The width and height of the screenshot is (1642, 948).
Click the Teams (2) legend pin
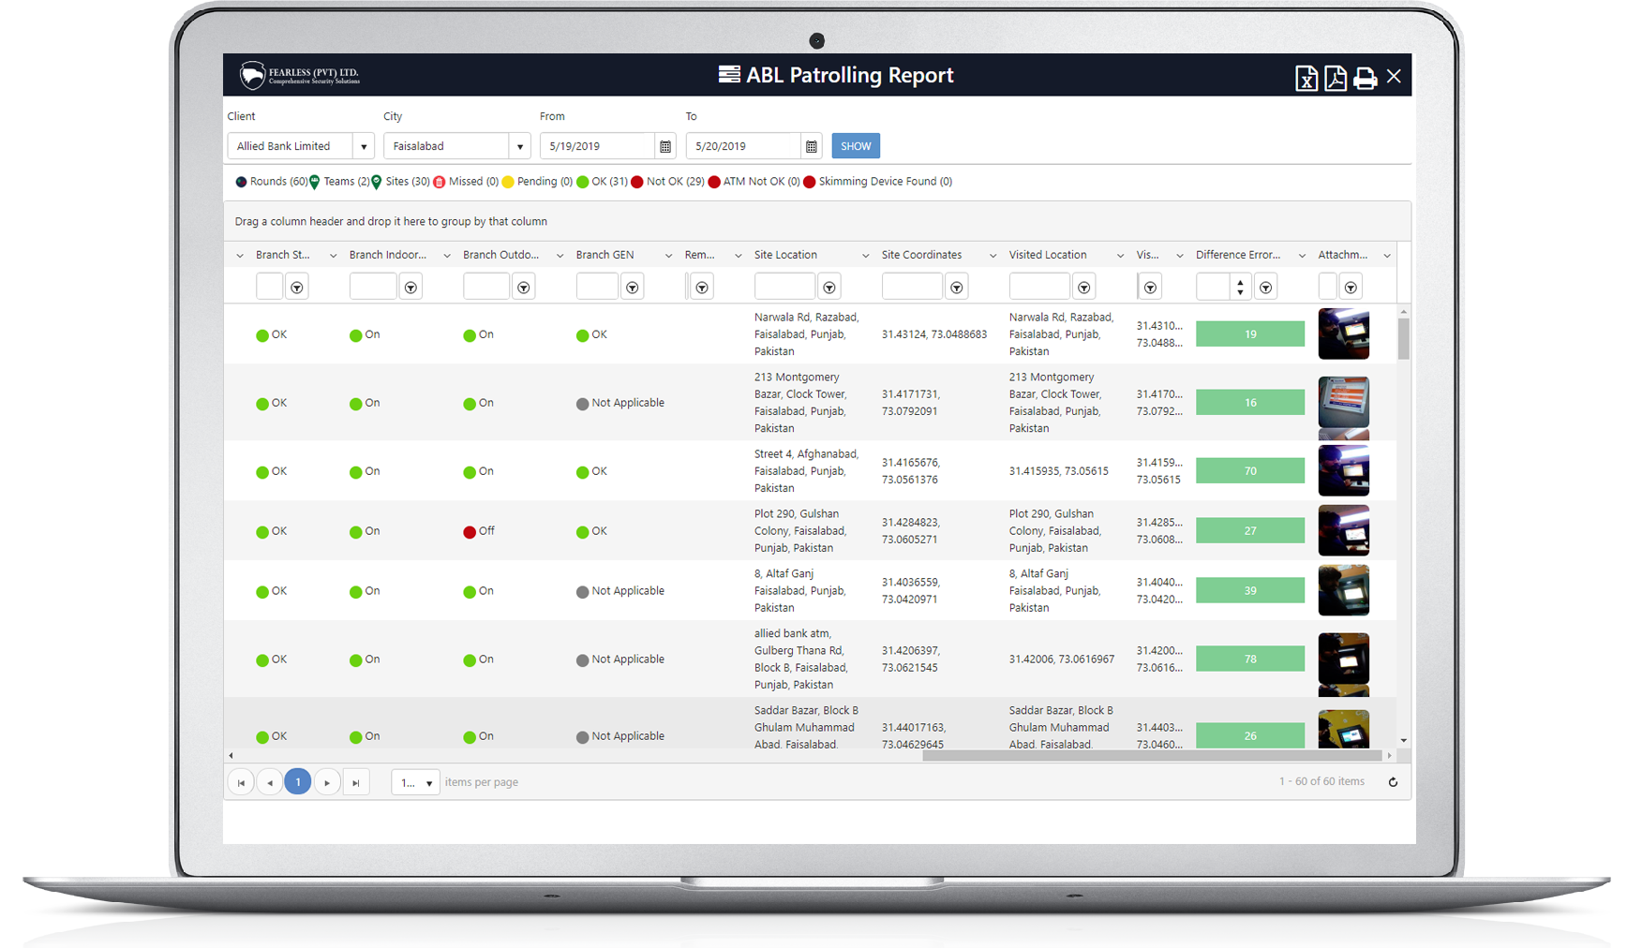315,182
